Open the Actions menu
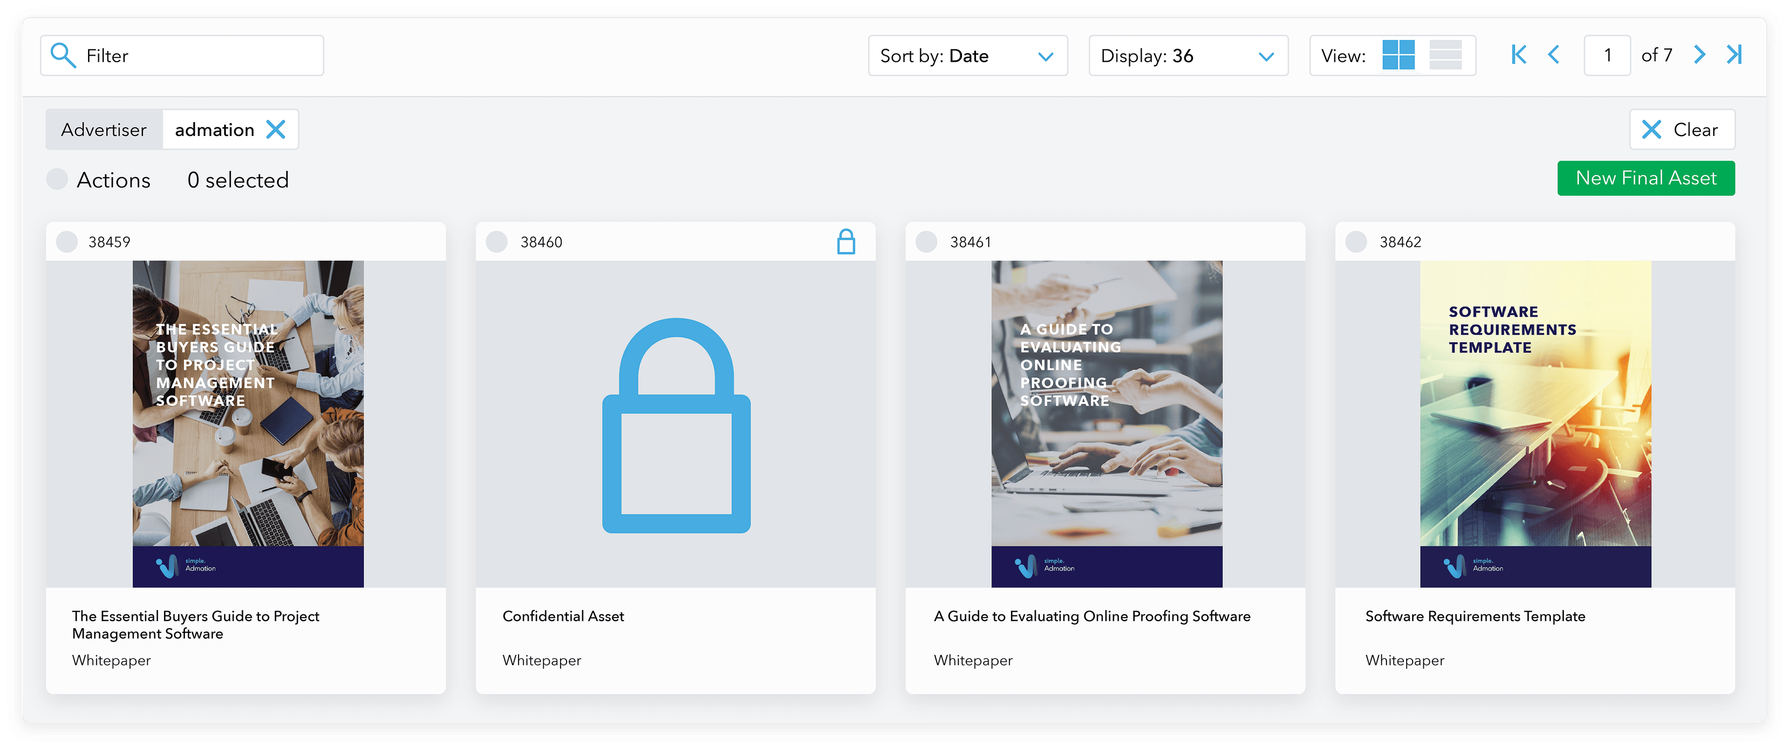Screen dimensions: 1789x749 click(113, 180)
